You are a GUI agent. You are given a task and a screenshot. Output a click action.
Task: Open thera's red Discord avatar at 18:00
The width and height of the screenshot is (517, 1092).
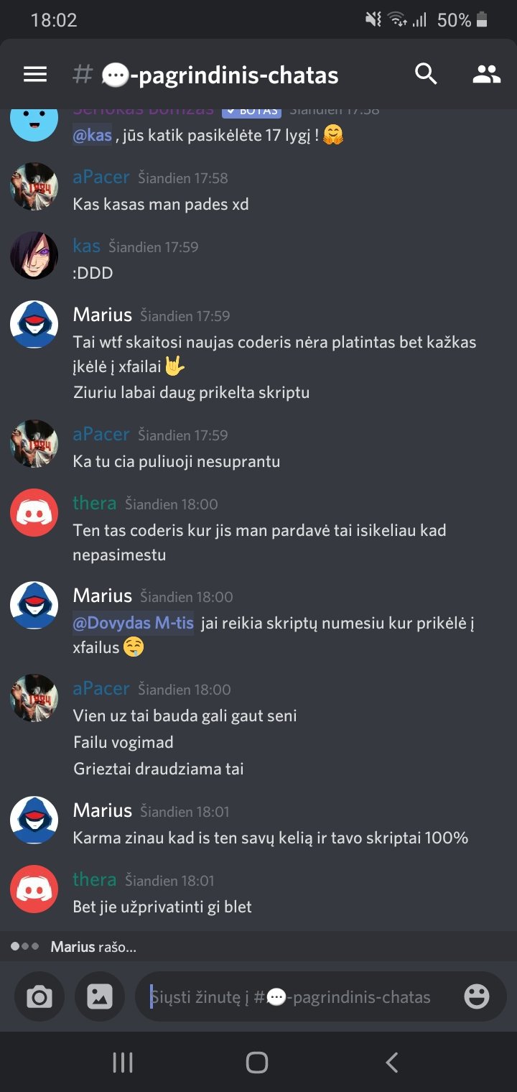click(34, 513)
